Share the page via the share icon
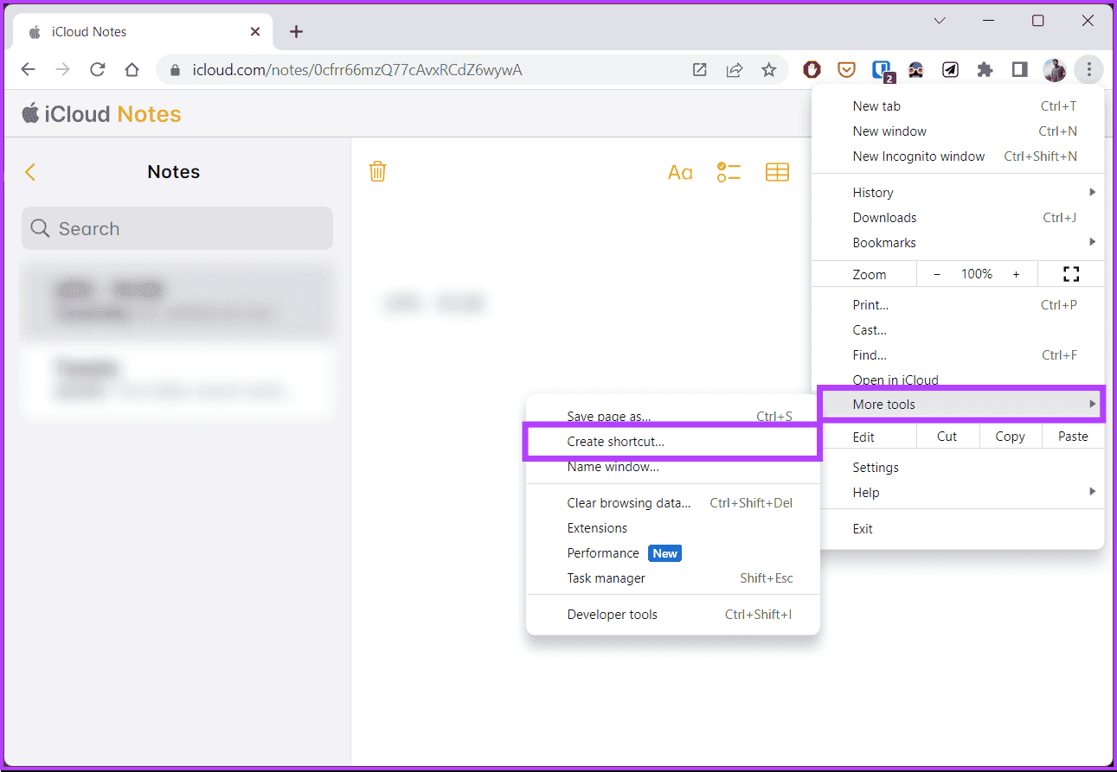This screenshot has width=1117, height=772. 734,69
